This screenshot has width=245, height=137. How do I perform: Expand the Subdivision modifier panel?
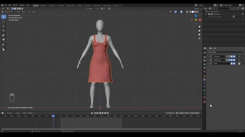pyautogui.click(x=208, y=60)
